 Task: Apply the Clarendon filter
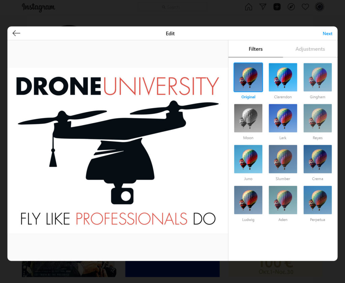283,77
